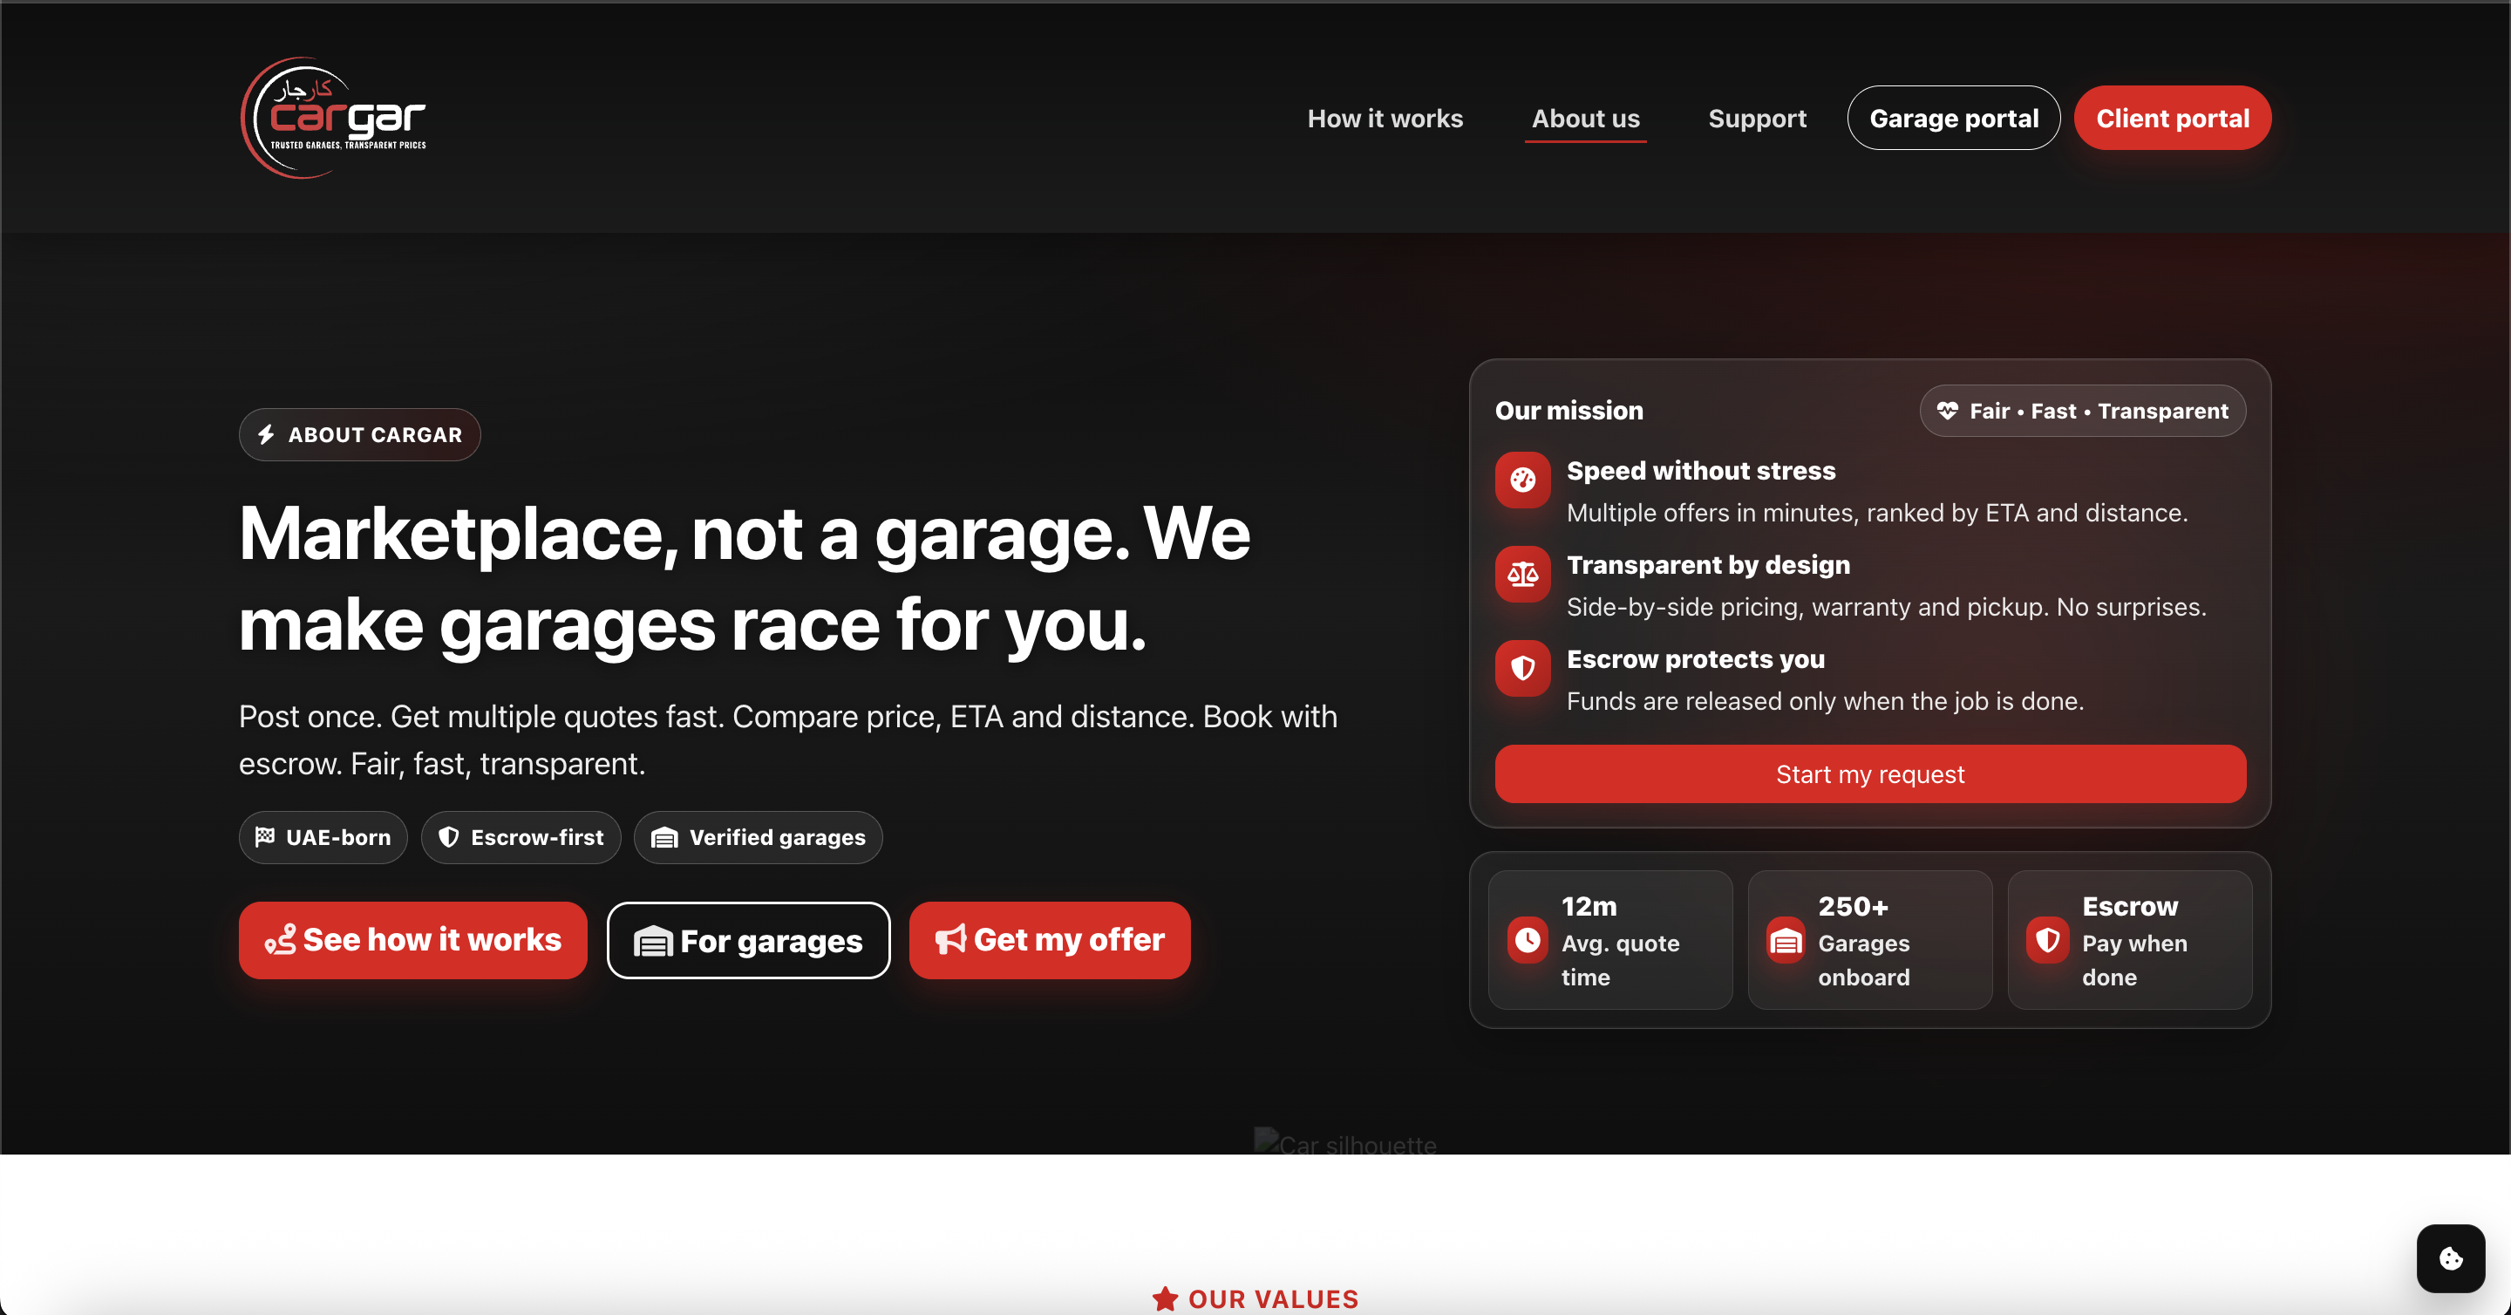Open the cookie settings icon bottom right
2511x1315 pixels.
pos(2450,1257)
